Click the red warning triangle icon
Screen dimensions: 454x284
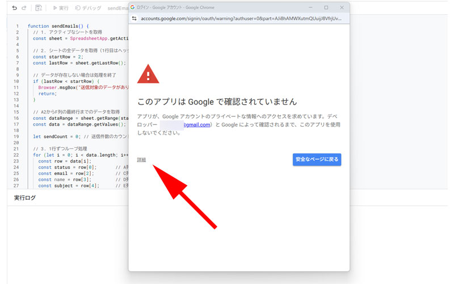click(148, 74)
